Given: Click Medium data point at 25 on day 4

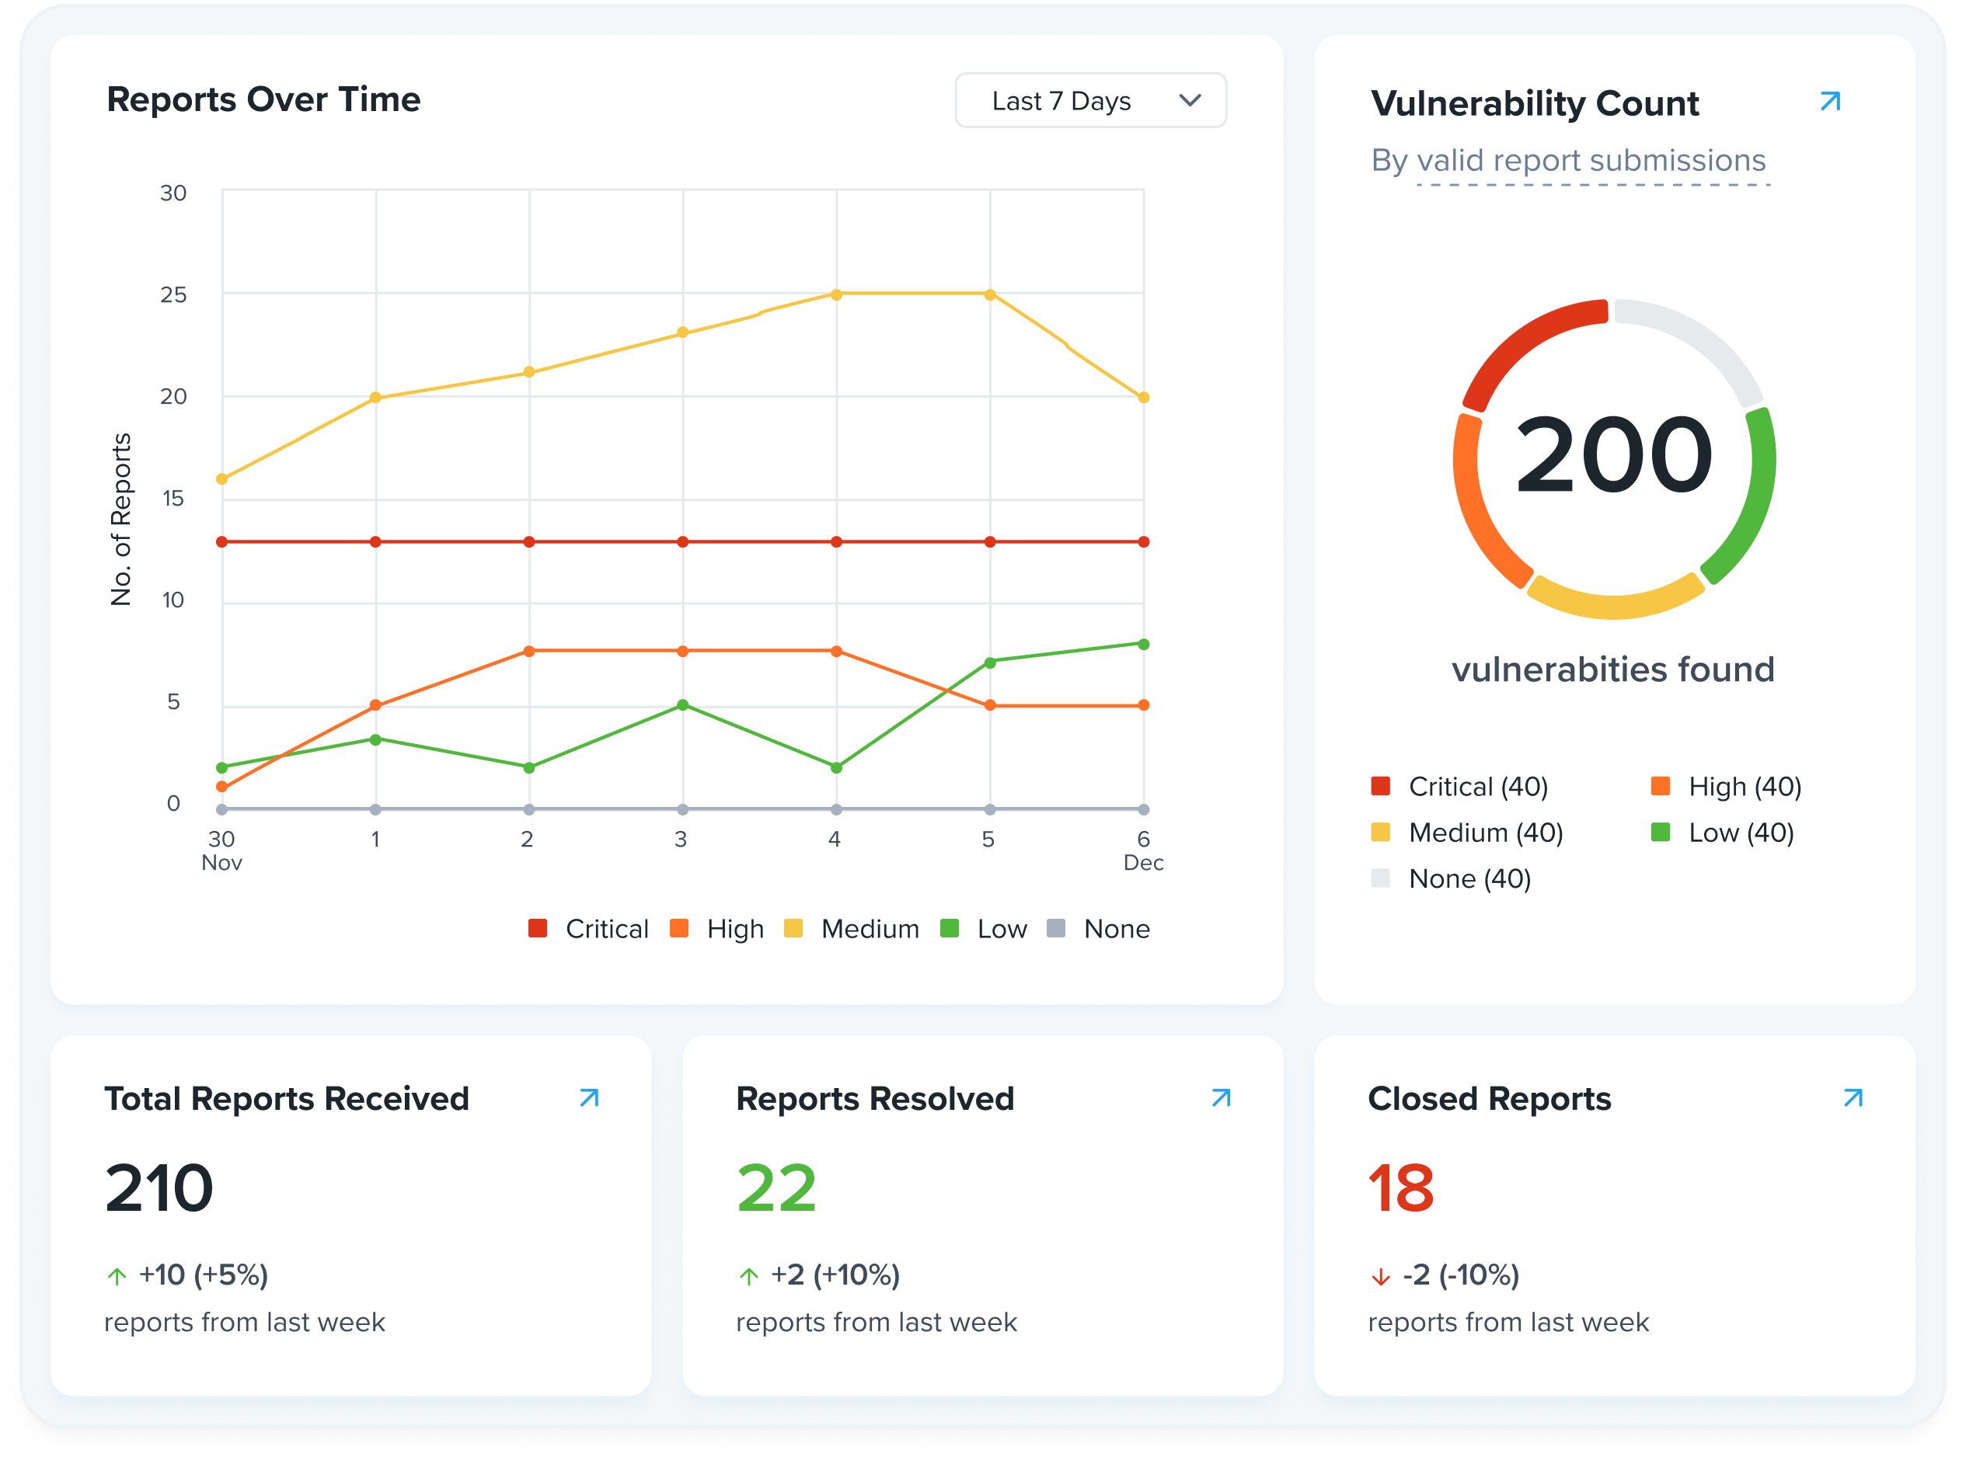Looking at the screenshot, I should 836,294.
